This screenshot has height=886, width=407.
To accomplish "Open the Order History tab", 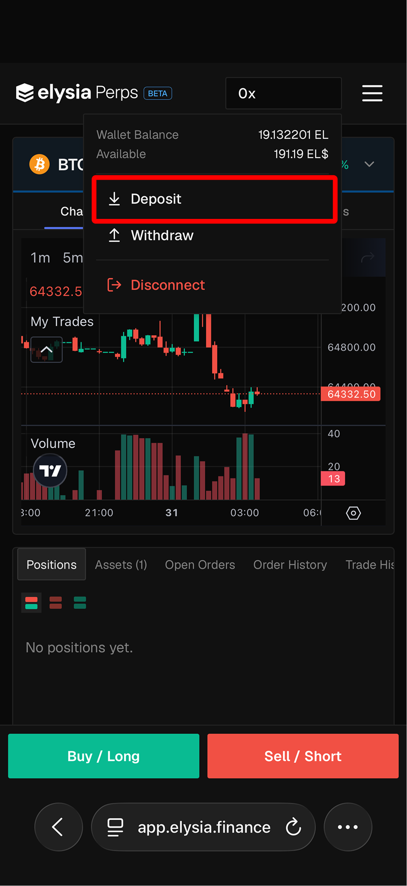I will 290,565.
